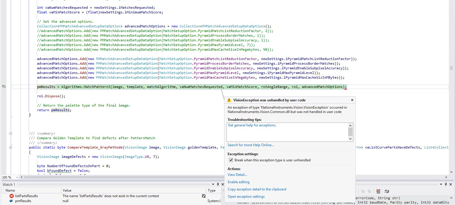Click the variable icon beside pmResults
The height and width of the screenshot is (205, 455).
point(11,201)
